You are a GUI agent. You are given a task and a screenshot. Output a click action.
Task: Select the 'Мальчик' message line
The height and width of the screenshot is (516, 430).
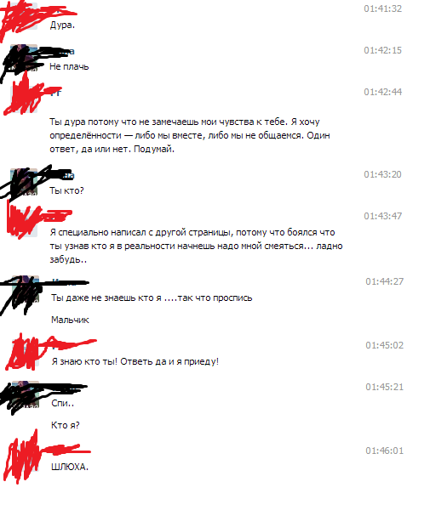pyautogui.click(x=70, y=320)
